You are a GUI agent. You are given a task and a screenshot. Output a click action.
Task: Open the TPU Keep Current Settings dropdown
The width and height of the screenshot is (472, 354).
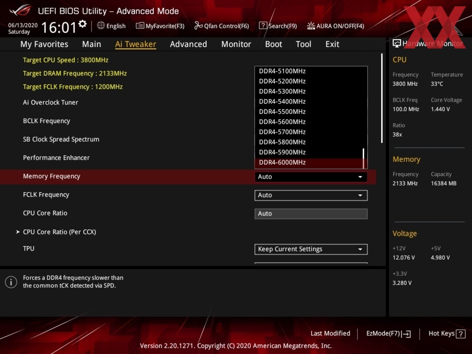(311, 249)
